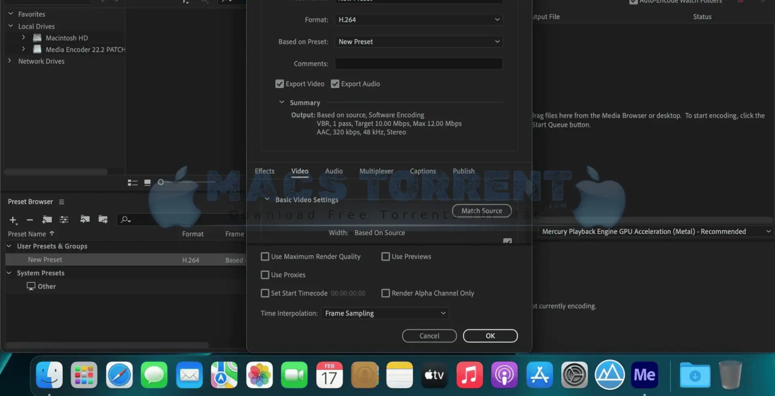Open the Format H.264 dropdown

click(x=419, y=19)
